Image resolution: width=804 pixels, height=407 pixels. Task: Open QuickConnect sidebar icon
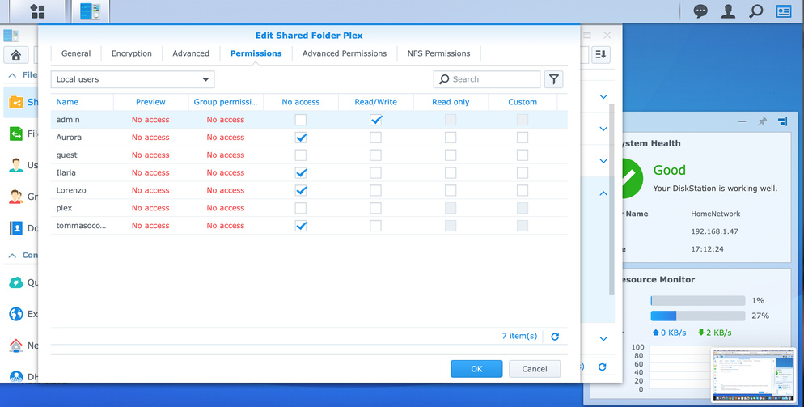16,282
